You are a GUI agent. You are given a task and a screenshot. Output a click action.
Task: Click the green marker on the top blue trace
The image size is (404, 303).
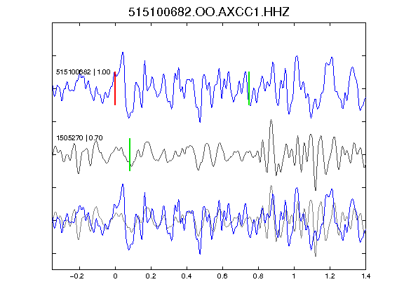249,88
